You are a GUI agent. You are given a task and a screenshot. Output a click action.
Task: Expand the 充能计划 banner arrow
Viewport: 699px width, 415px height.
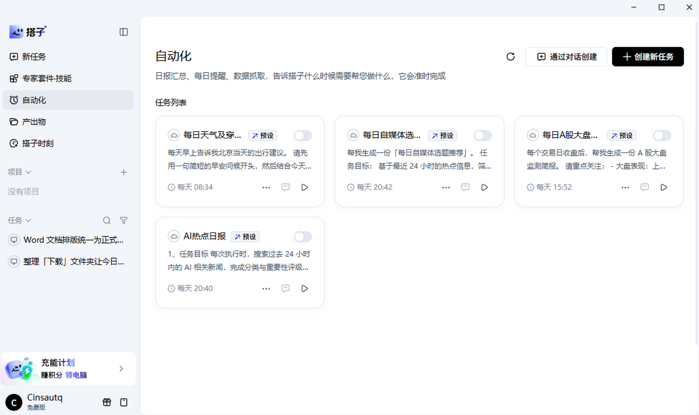[121, 369]
